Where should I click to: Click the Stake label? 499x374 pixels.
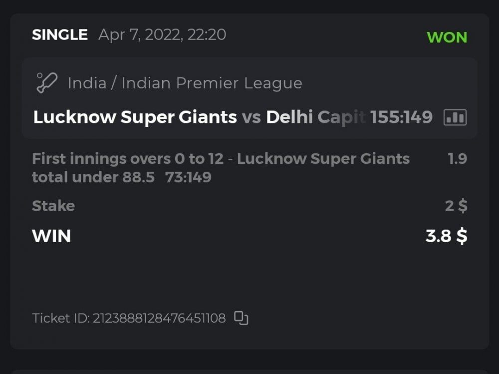tap(53, 206)
